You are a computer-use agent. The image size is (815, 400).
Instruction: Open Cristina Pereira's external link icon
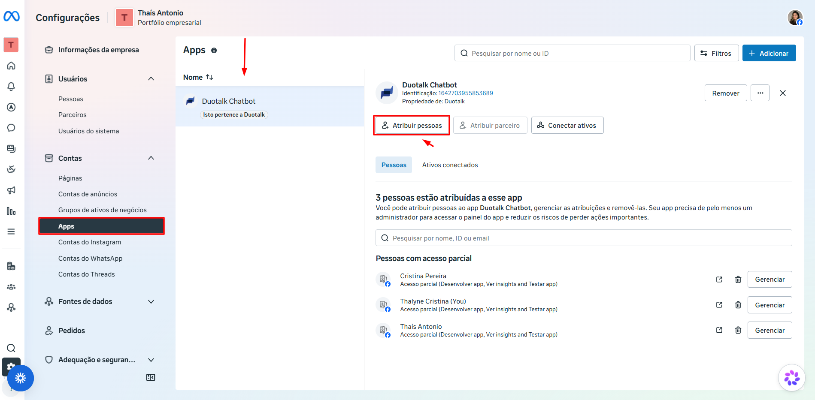[x=719, y=280]
